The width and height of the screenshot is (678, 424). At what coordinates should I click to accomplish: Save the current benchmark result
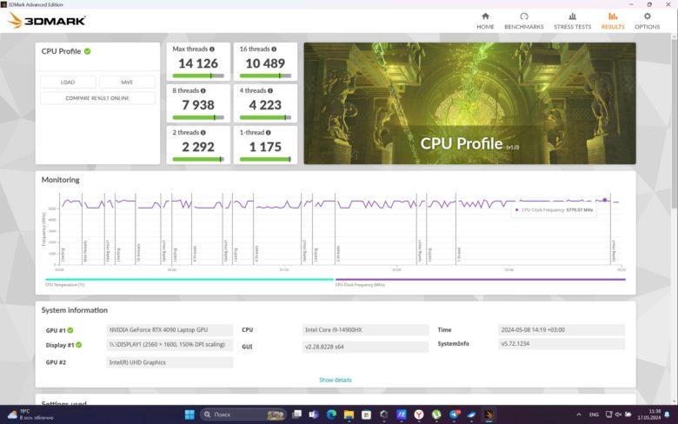tap(127, 83)
